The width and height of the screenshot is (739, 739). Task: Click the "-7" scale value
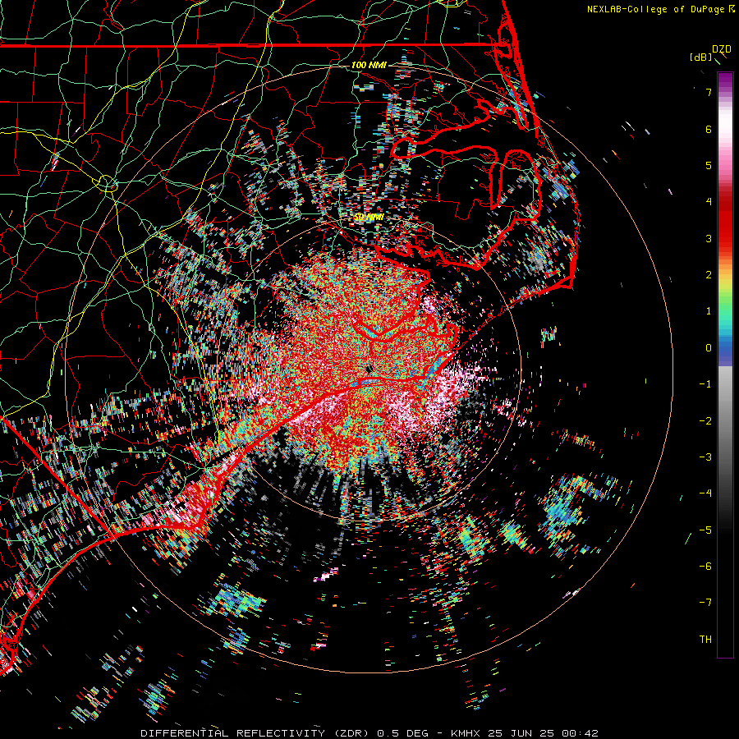pos(705,603)
